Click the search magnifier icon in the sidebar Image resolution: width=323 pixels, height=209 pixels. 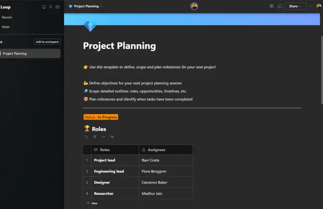coord(51,7)
